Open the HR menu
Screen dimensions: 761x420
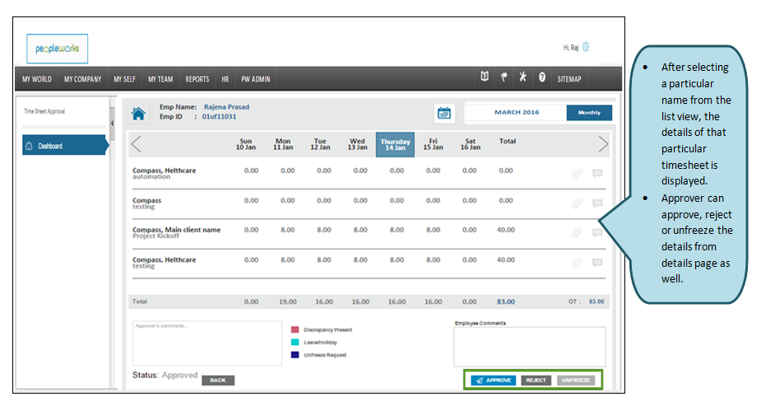point(225,79)
